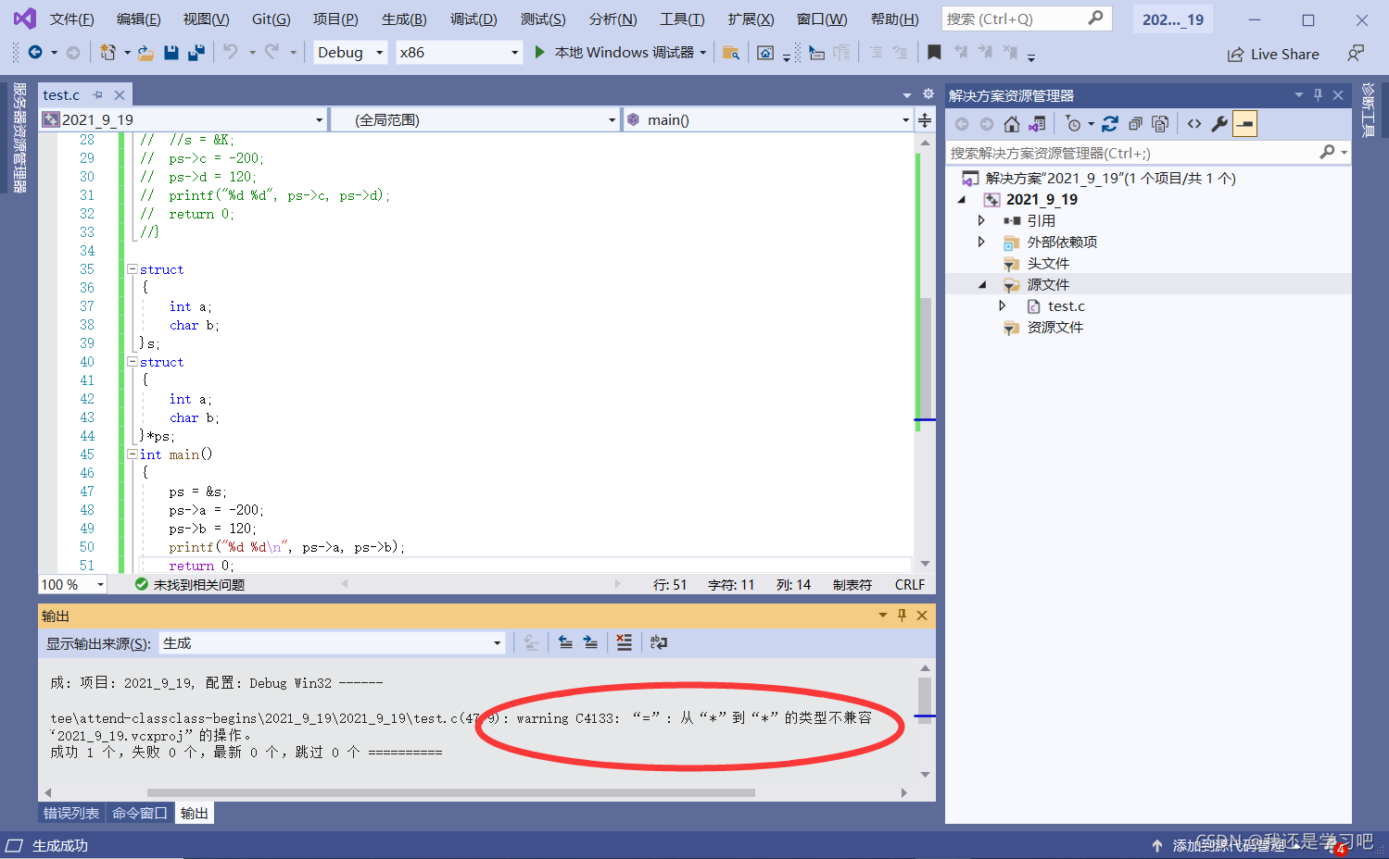Open the 100 % zoom dropdown
Viewport: 1389px width, 859px height.
click(73, 584)
